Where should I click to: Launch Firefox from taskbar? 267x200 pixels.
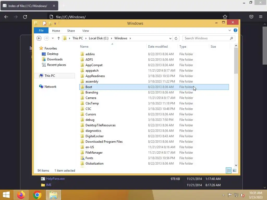click(x=21, y=195)
